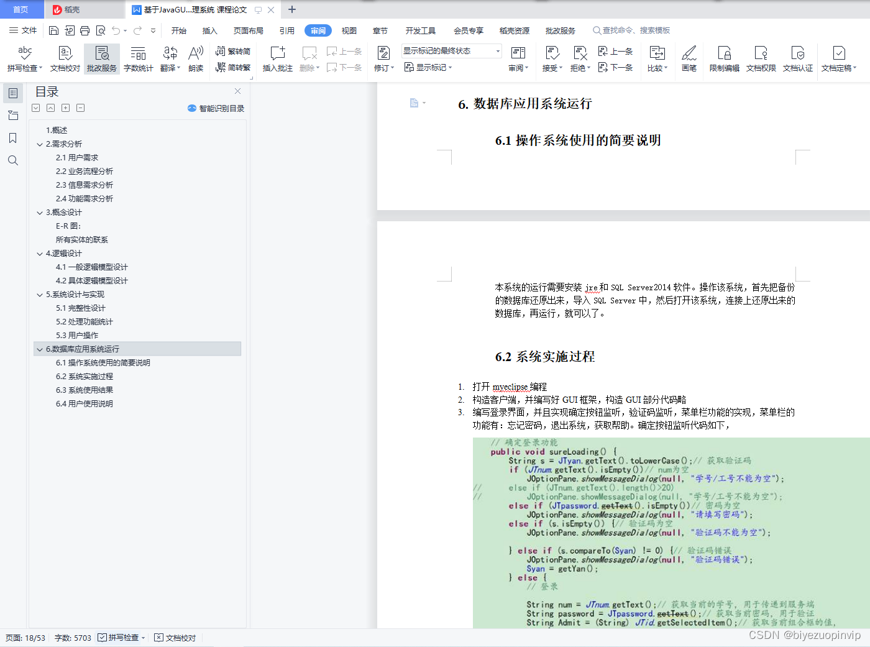This screenshot has width=870, height=647.
Task: Open the outline sidebar panel icon
Action: [x=12, y=93]
